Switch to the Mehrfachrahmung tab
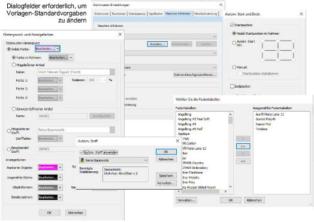Screen dimensions: 314x222 click(x=206, y=14)
